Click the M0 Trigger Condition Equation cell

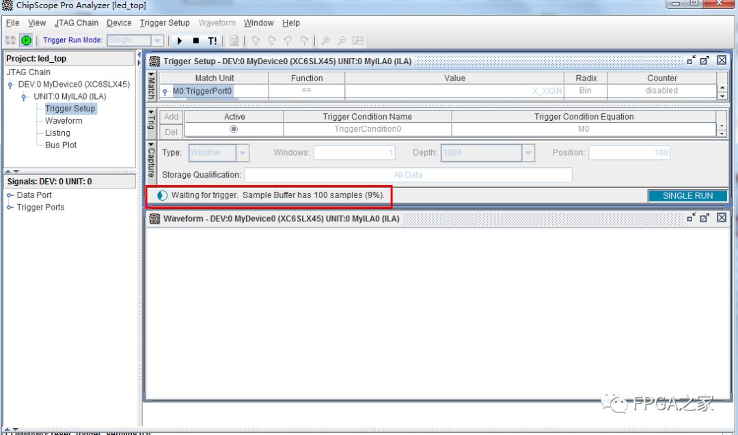pos(584,129)
